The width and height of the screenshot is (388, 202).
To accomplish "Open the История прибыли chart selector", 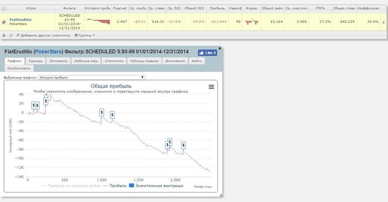I will click(x=92, y=77).
